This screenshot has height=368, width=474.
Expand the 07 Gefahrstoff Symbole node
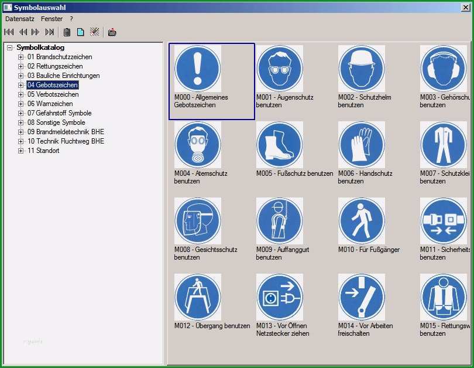click(x=21, y=113)
